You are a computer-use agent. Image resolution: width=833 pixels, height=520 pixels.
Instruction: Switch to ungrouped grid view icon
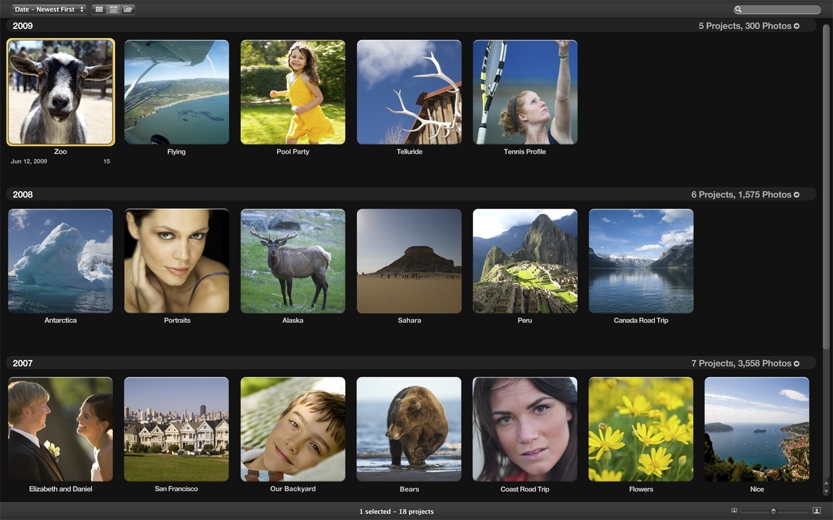(x=99, y=9)
